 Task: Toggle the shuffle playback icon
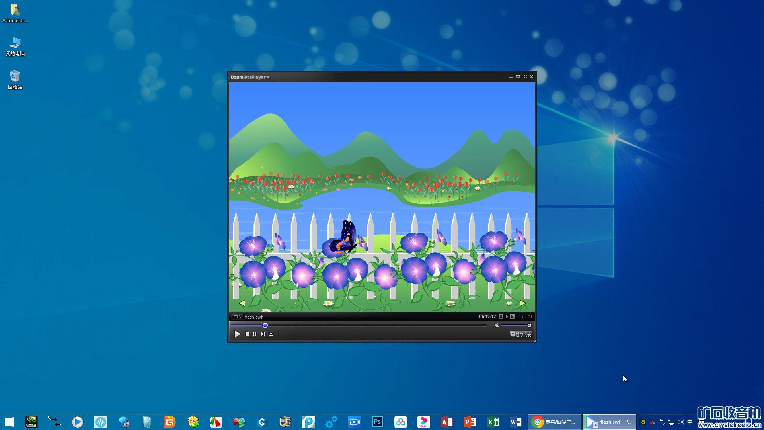coord(530,317)
